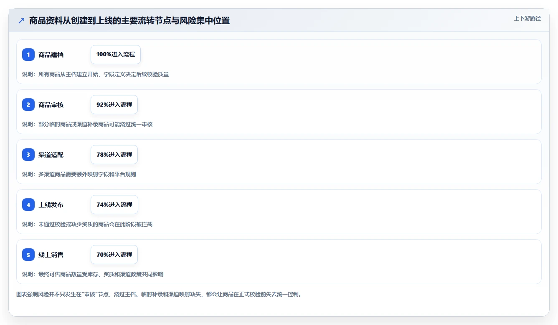This screenshot has height=325, width=558.
Task: Click the 74%进入流程 badge
Action: 114,205
